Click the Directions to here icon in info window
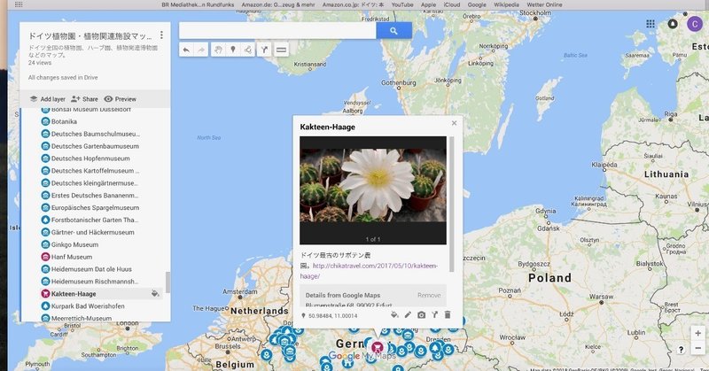The image size is (709, 371). [434, 315]
